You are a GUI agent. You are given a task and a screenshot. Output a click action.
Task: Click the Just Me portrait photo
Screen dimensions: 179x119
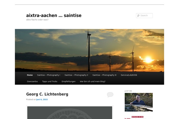click(x=139, y=102)
